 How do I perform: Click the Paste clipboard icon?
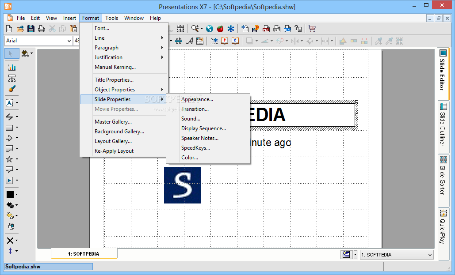coord(73,29)
